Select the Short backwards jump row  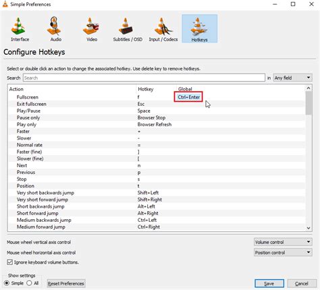pos(157,206)
